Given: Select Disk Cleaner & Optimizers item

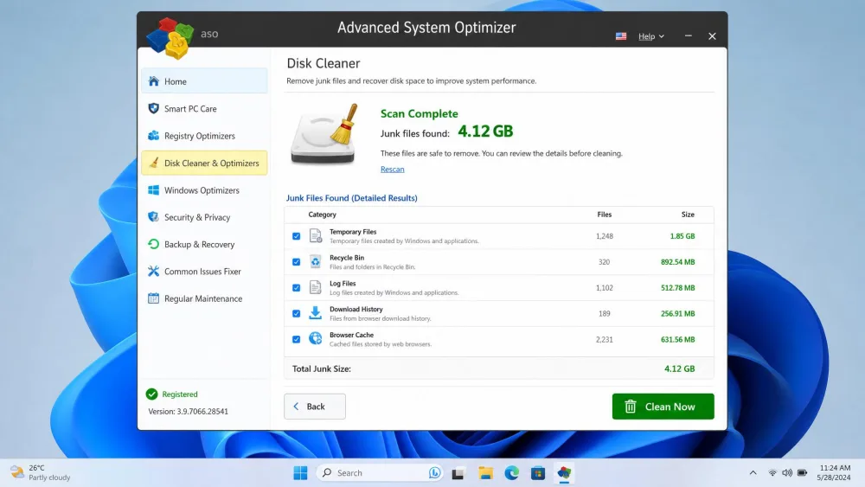Looking at the screenshot, I should pos(204,163).
